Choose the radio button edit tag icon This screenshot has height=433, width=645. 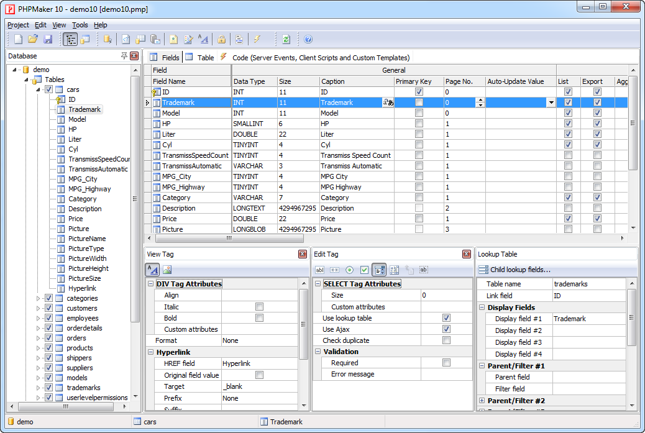[349, 270]
